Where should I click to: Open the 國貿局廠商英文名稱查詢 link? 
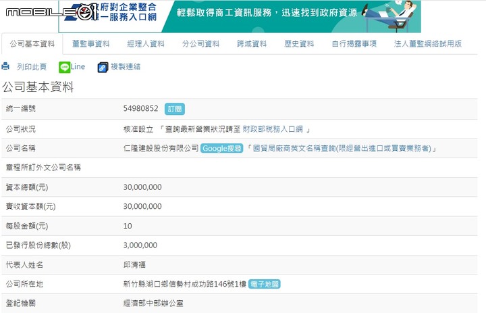point(342,148)
